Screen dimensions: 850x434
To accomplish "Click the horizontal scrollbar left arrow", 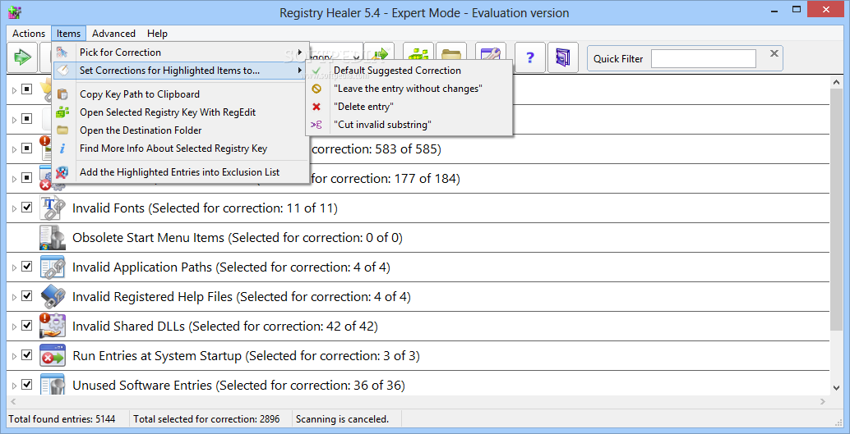I will tap(13, 401).
